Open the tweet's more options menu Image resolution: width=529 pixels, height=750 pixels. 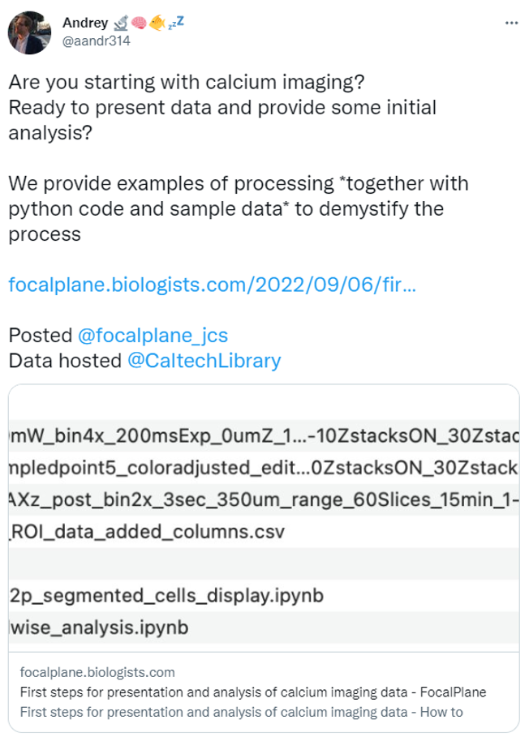pyautogui.click(x=511, y=23)
